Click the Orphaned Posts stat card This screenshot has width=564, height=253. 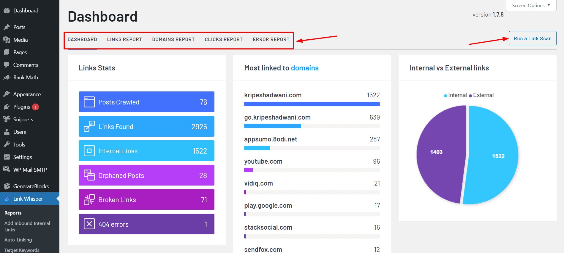pyautogui.click(x=146, y=175)
